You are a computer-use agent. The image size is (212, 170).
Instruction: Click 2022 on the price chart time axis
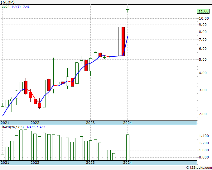click(35, 123)
